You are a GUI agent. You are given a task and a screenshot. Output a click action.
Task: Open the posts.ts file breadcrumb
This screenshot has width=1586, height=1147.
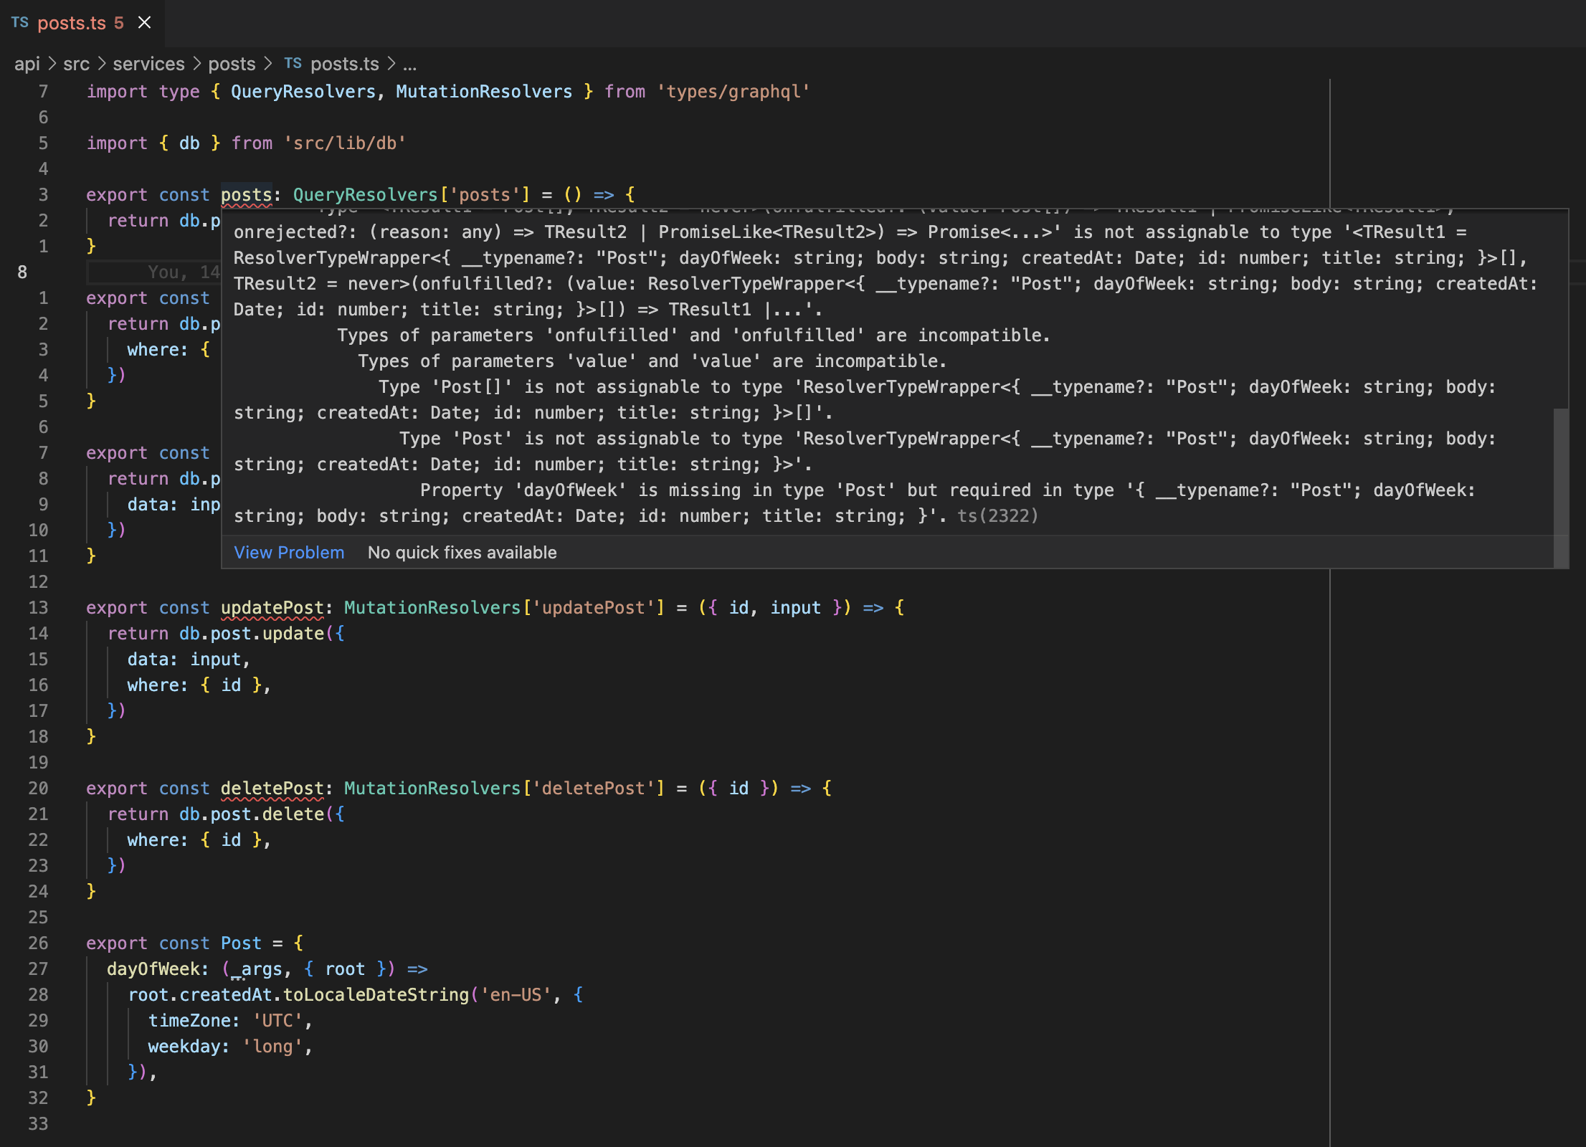[344, 64]
